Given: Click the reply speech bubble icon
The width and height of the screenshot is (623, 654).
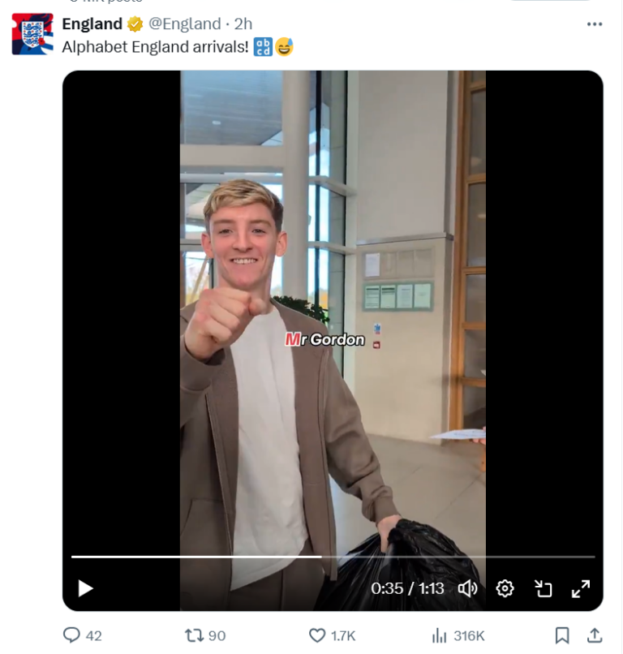Looking at the screenshot, I should 72,635.
